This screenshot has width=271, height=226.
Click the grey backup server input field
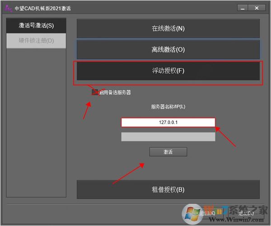click(168, 137)
